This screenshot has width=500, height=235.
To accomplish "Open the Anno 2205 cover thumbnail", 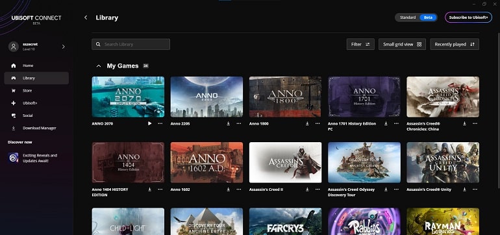I will click(206, 97).
